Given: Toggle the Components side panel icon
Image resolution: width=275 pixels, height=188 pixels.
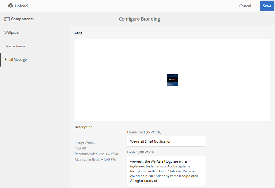Looking at the screenshot, I should (7, 19).
